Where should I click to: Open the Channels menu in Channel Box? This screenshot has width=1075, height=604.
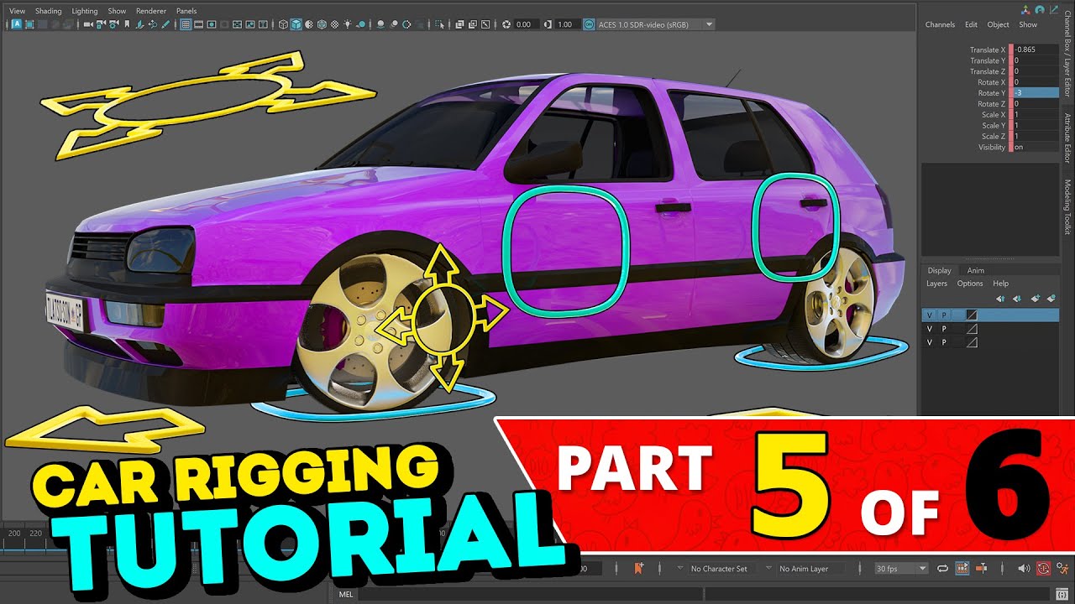pyautogui.click(x=940, y=24)
